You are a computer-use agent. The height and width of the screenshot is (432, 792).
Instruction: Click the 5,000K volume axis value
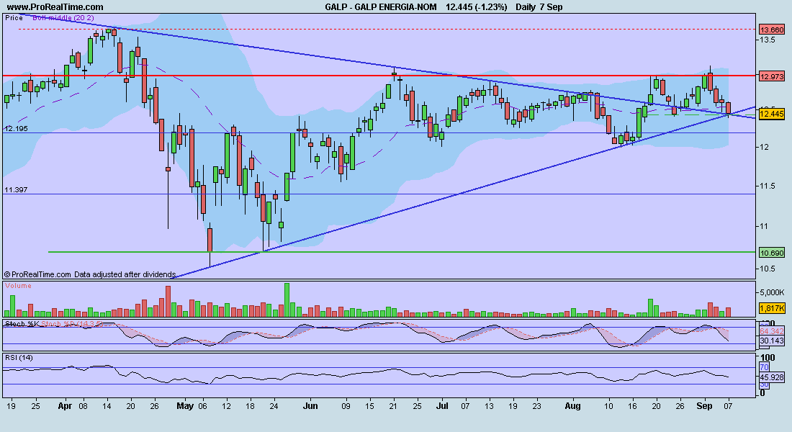pyautogui.click(x=772, y=292)
